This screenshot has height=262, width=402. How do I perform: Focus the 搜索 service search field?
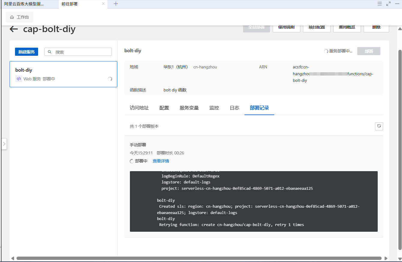[78, 52]
